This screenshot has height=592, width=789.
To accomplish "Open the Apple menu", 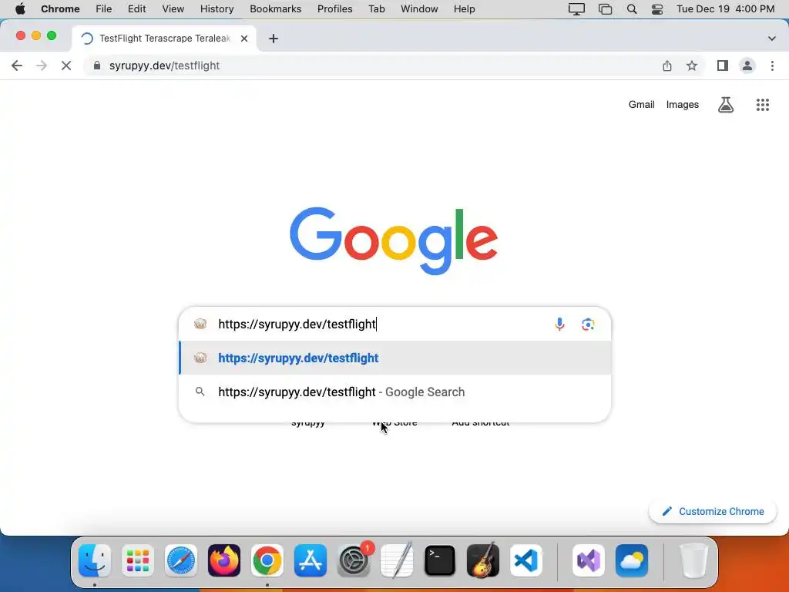I will (x=20, y=9).
